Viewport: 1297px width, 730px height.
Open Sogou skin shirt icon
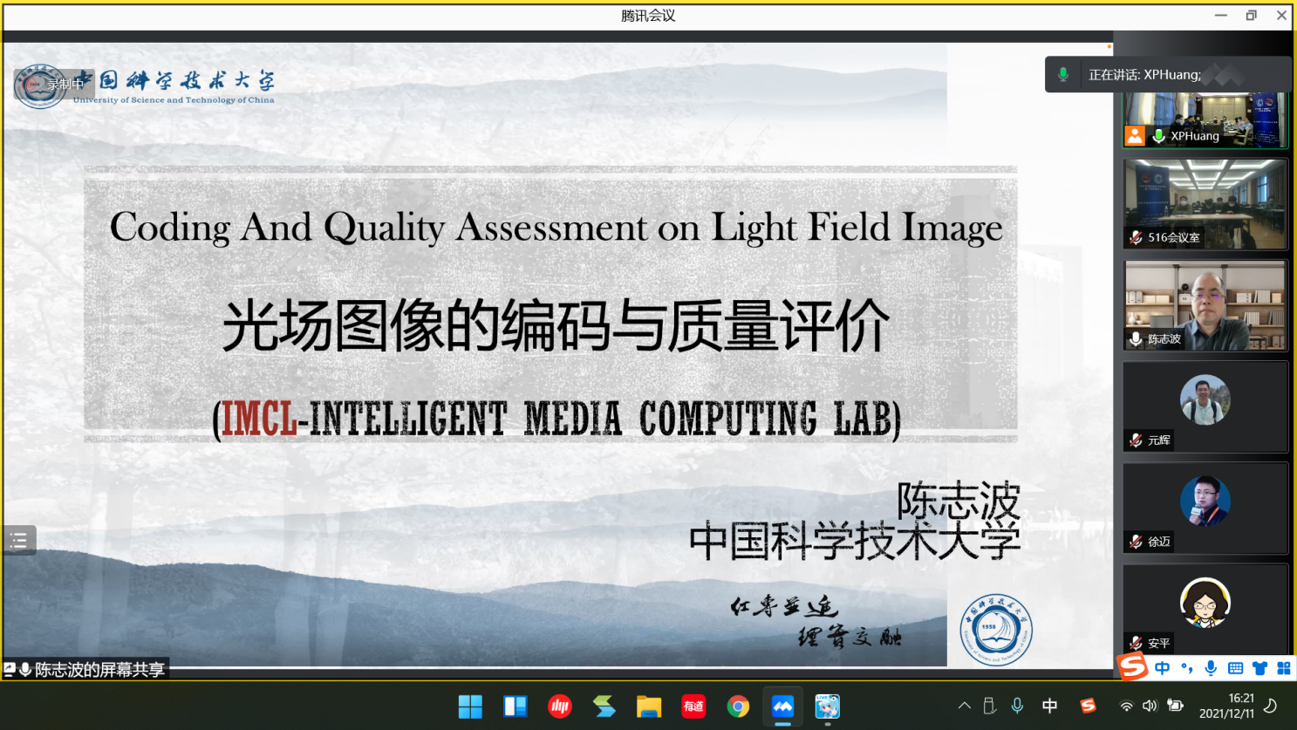click(x=1259, y=668)
